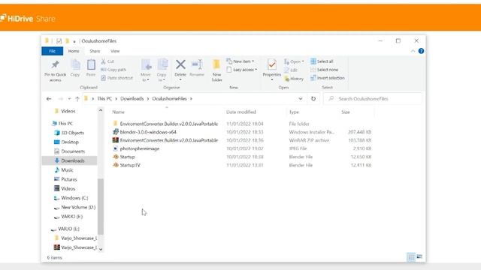Open the File tab
The height and width of the screenshot is (270, 481).
pyautogui.click(x=53, y=51)
